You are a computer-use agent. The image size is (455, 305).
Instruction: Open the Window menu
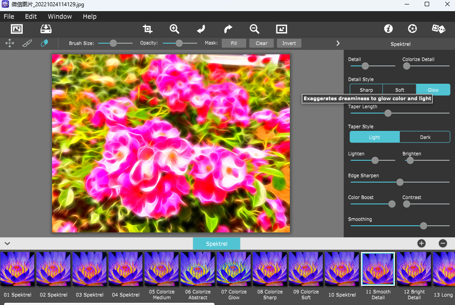click(x=60, y=16)
